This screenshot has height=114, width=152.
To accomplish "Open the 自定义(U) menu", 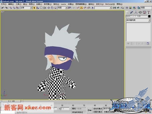I will coord(100,4).
